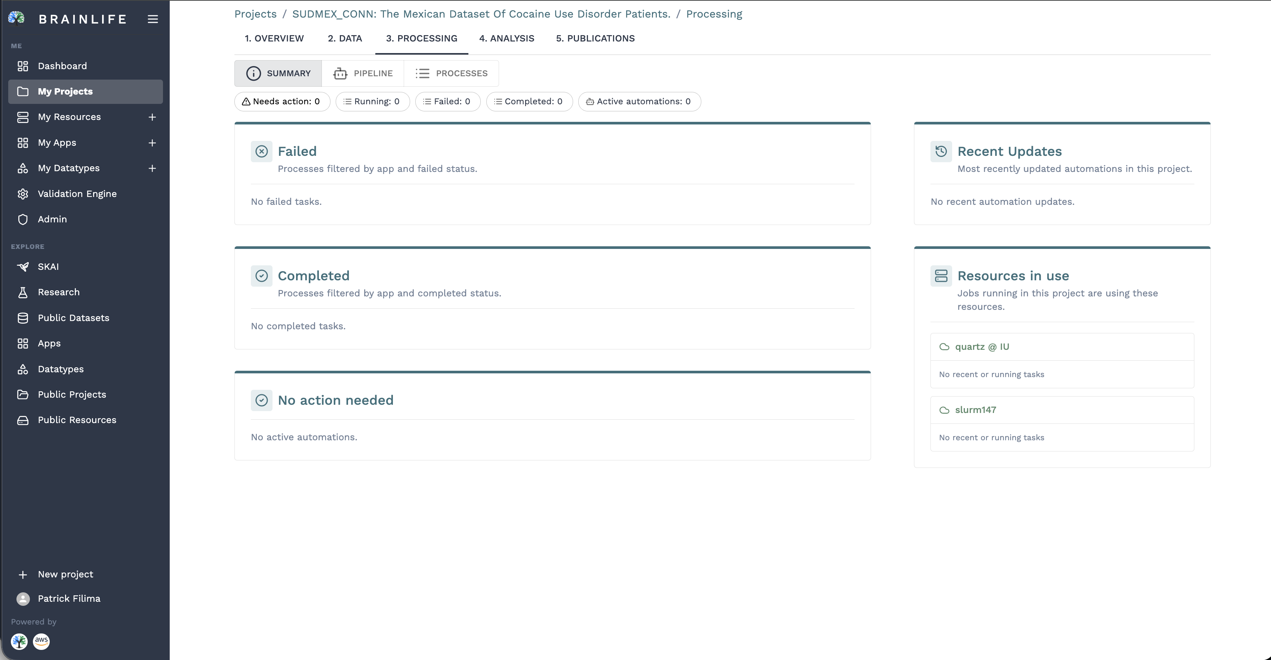Screen dimensions: 1271x660
Task: Open Dashboard from the sidebar
Action: (85, 66)
